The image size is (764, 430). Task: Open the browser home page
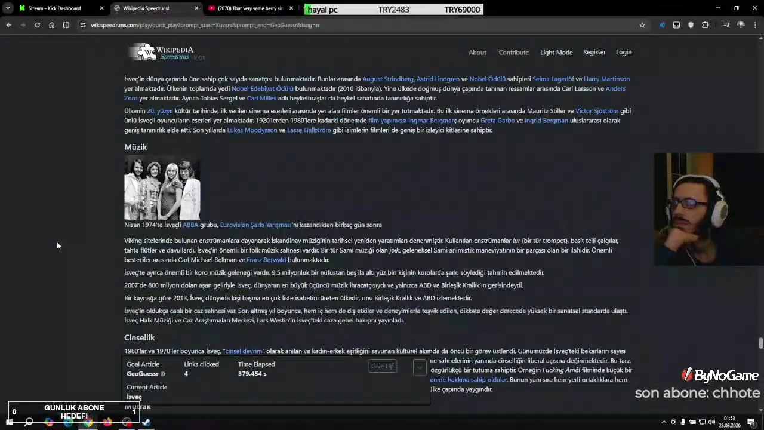pos(51,25)
